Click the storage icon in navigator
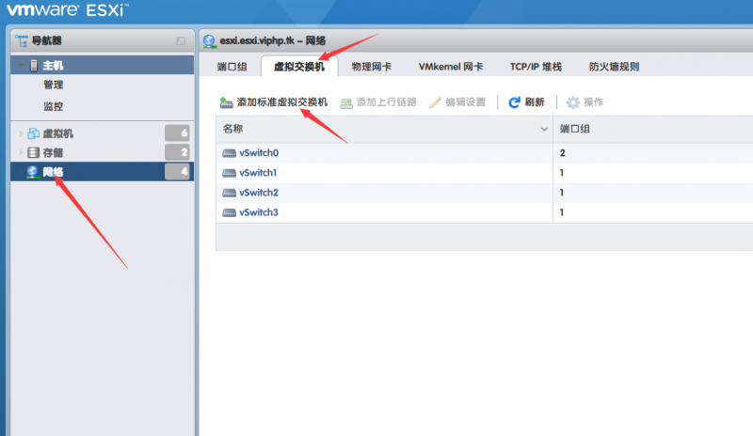 click(33, 152)
